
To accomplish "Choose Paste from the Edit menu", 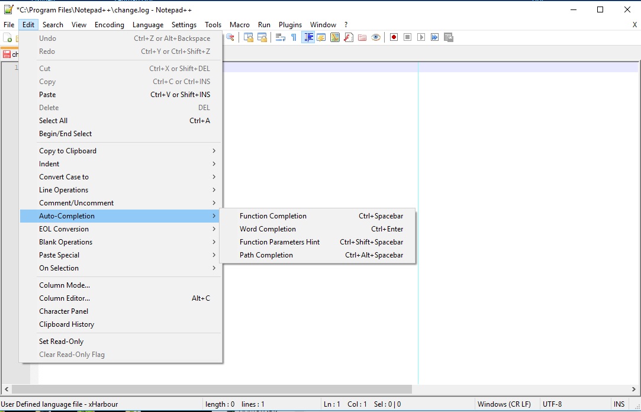I will coord(121,95).
